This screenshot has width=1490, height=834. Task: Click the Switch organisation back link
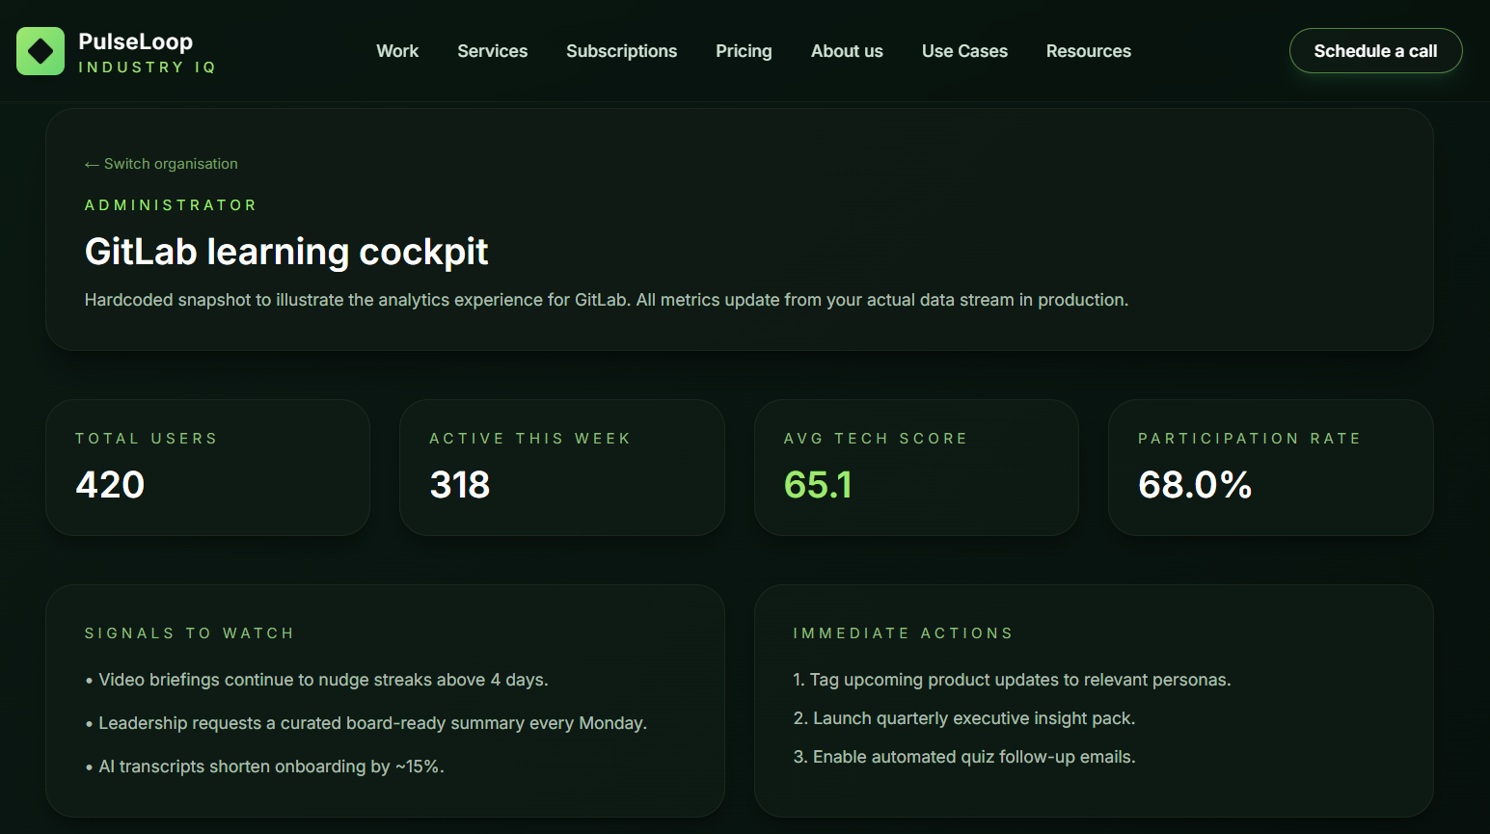pyautogui.click(x=161, y=164)
